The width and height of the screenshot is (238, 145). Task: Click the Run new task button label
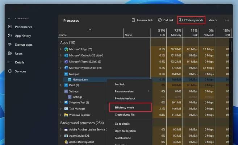(x=145, y=20)
